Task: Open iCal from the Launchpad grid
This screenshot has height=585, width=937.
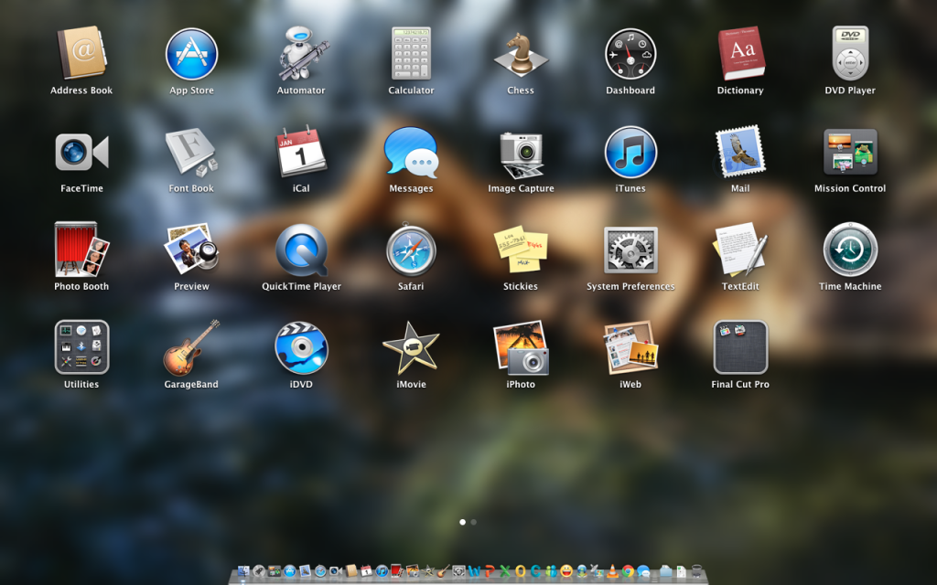Action: (301, 152)
